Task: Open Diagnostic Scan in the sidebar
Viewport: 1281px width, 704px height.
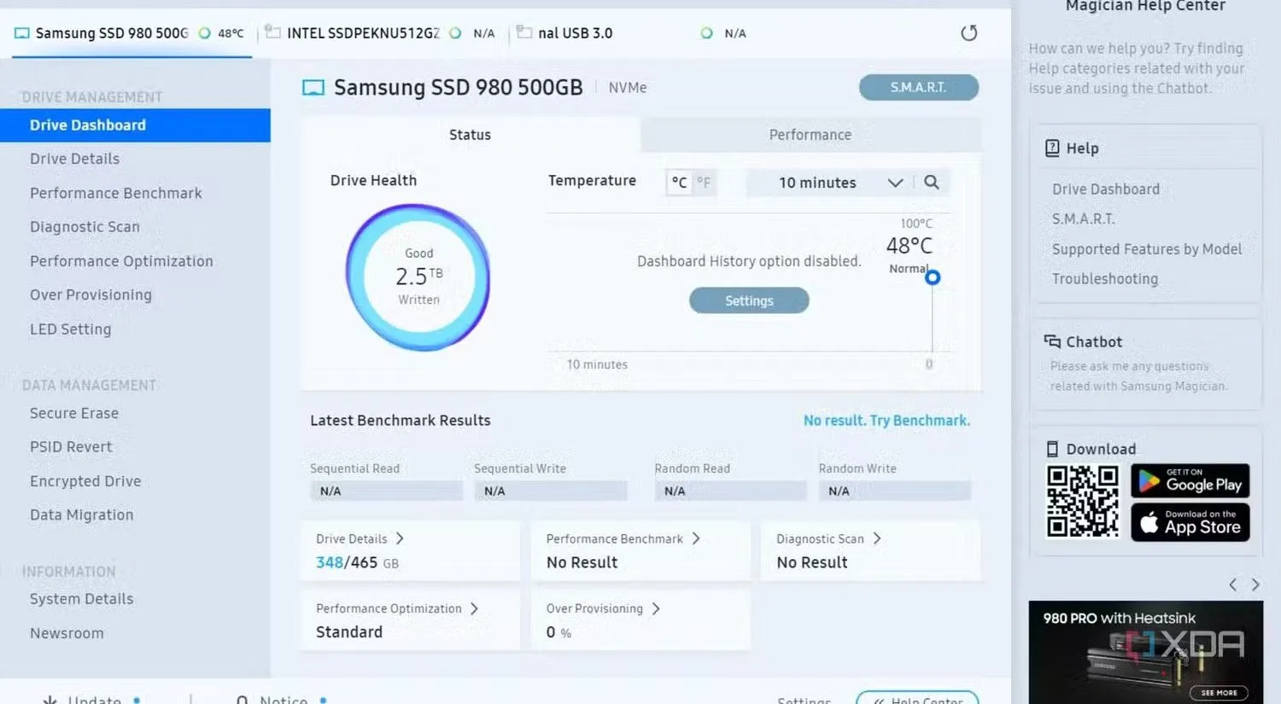Action: tap(85, 227)
